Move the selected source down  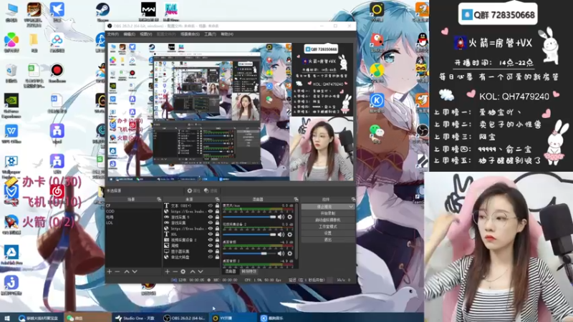[x=201, y=272]
